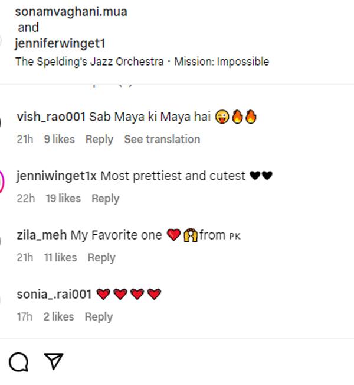Screen dimensions: 354x385
Task: Reply to vish_rao001's comment
Action: click(99, 139)
